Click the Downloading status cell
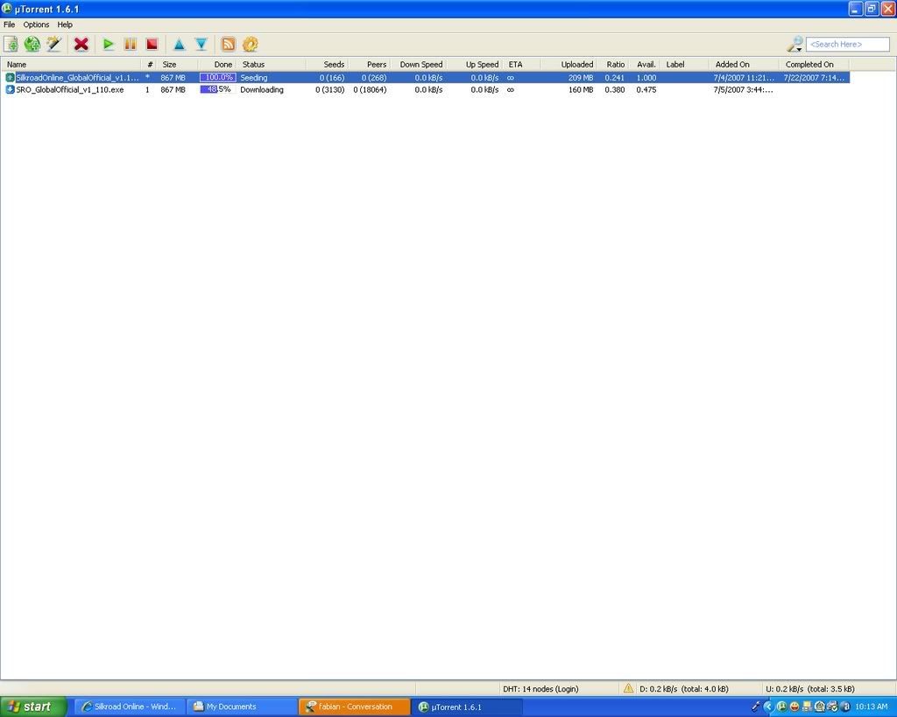The width and height of the screenshot is (897, 717). pyautogui.click(x=262, y=90)
